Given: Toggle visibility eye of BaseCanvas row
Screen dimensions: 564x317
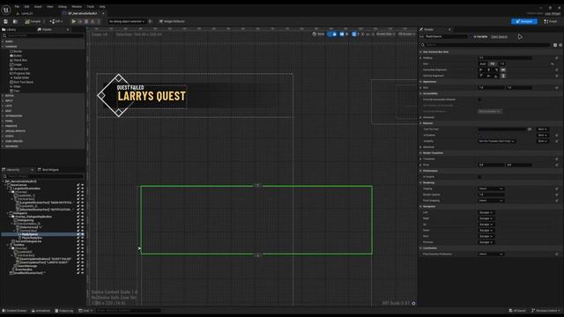Looking at the screenshot, I should click(82, 185).
